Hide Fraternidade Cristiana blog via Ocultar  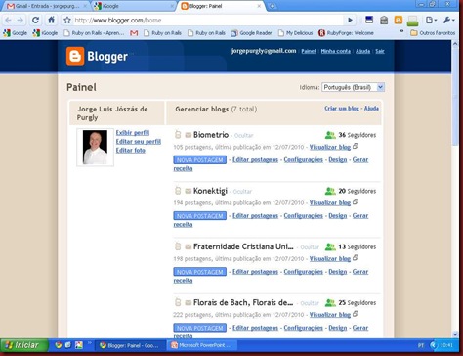(310, 247)
